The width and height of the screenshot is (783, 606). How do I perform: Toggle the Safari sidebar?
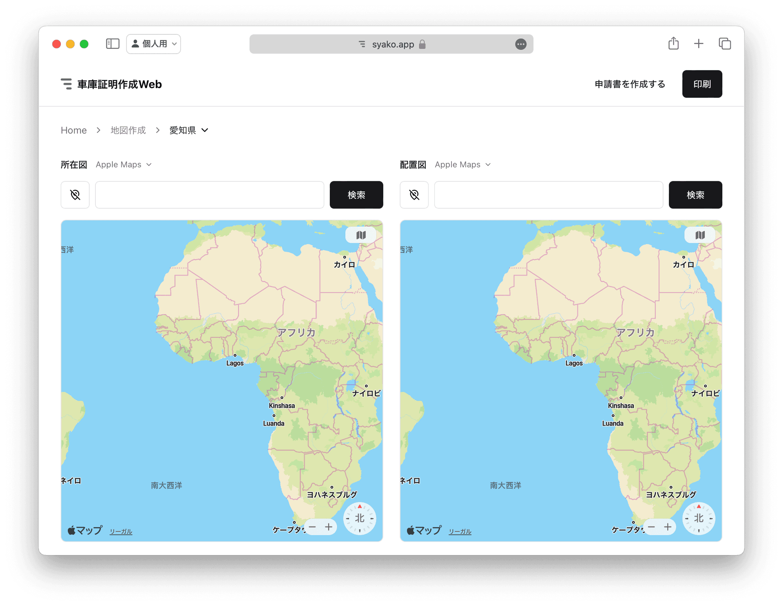pos(113,44)
